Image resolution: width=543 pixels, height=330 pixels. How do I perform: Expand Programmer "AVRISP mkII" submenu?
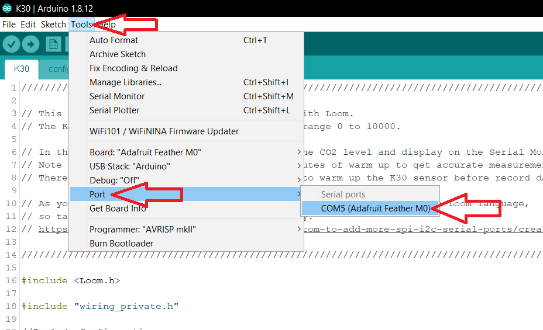186,230
